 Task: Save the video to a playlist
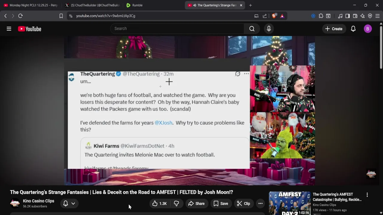(221, 204)
